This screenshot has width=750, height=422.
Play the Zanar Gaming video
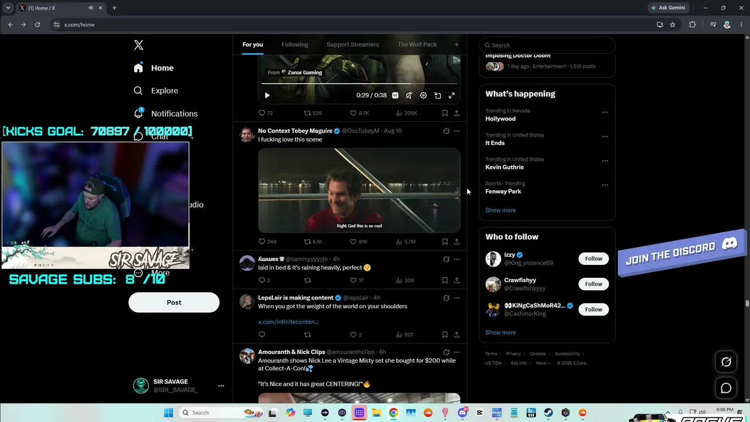[267, 96]
